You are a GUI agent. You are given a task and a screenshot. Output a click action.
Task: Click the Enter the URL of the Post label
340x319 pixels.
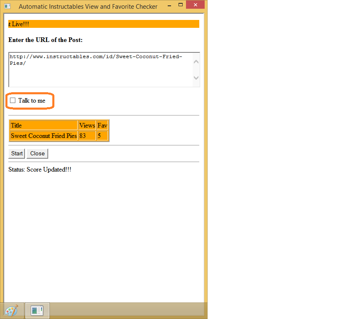point(45,40)
